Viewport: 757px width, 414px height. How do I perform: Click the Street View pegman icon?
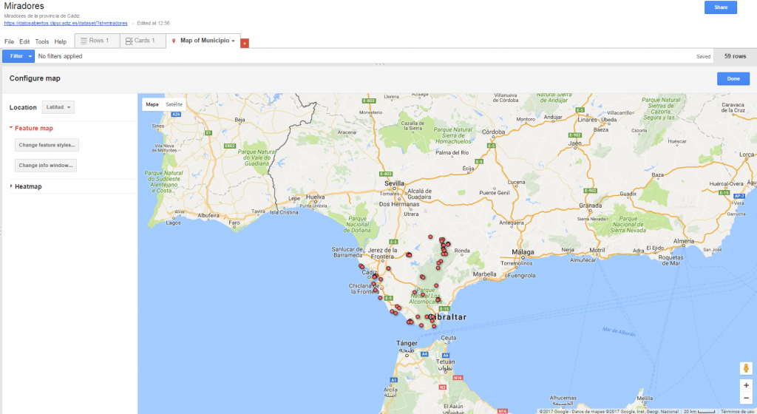tap(746, 368)
